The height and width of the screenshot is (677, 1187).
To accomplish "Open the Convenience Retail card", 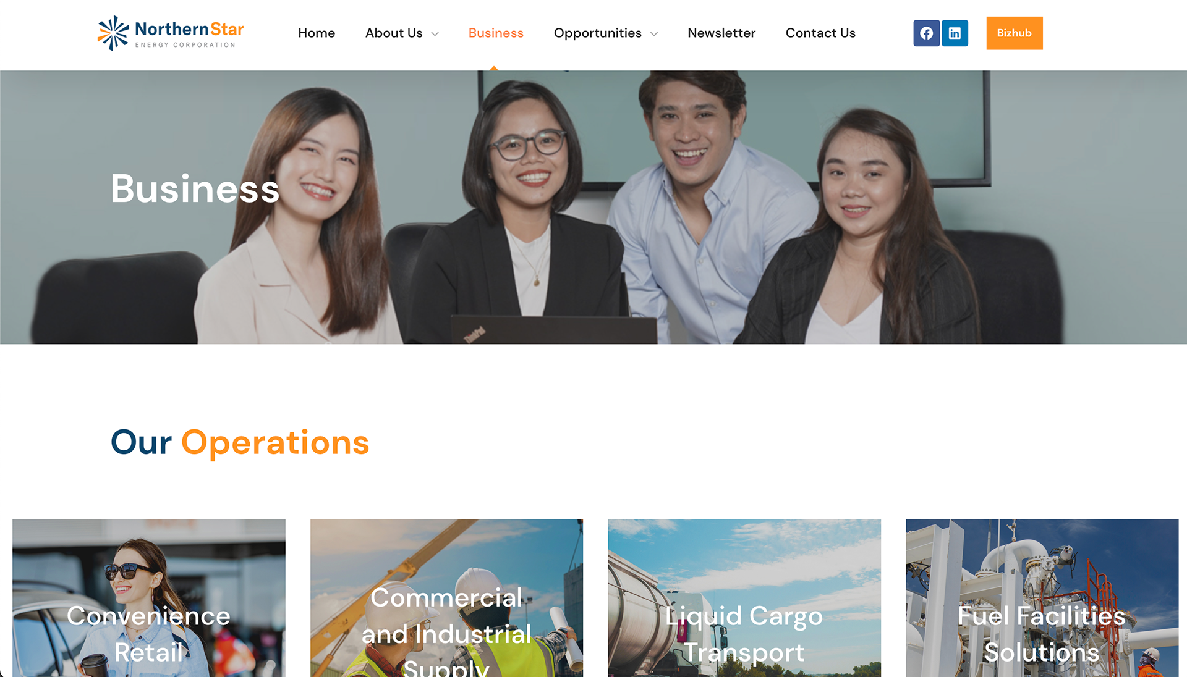I will [149, 598].
